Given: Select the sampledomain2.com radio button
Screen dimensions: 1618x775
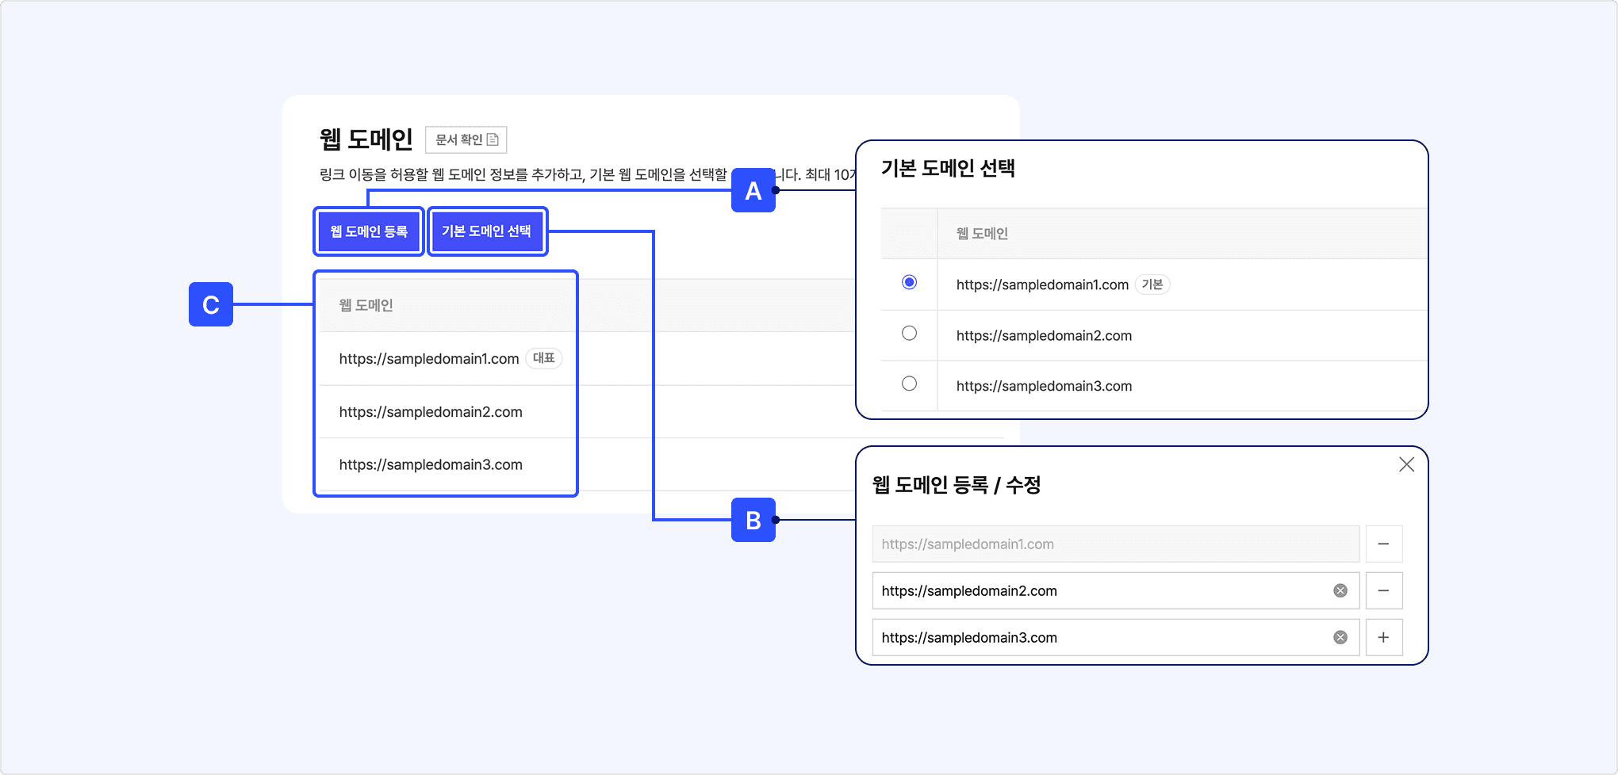Looking at the screenshot, I should pos(909,334).
